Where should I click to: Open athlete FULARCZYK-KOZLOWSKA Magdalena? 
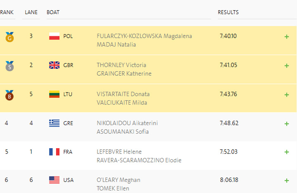click(144, 36)
